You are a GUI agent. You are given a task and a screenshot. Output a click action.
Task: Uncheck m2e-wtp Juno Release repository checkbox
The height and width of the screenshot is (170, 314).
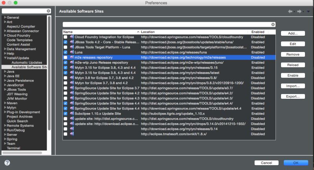[66, 63]
